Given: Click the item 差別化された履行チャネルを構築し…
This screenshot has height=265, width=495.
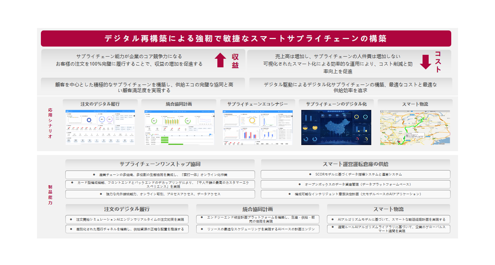Looking at the screenshot, I should [127, 229].
